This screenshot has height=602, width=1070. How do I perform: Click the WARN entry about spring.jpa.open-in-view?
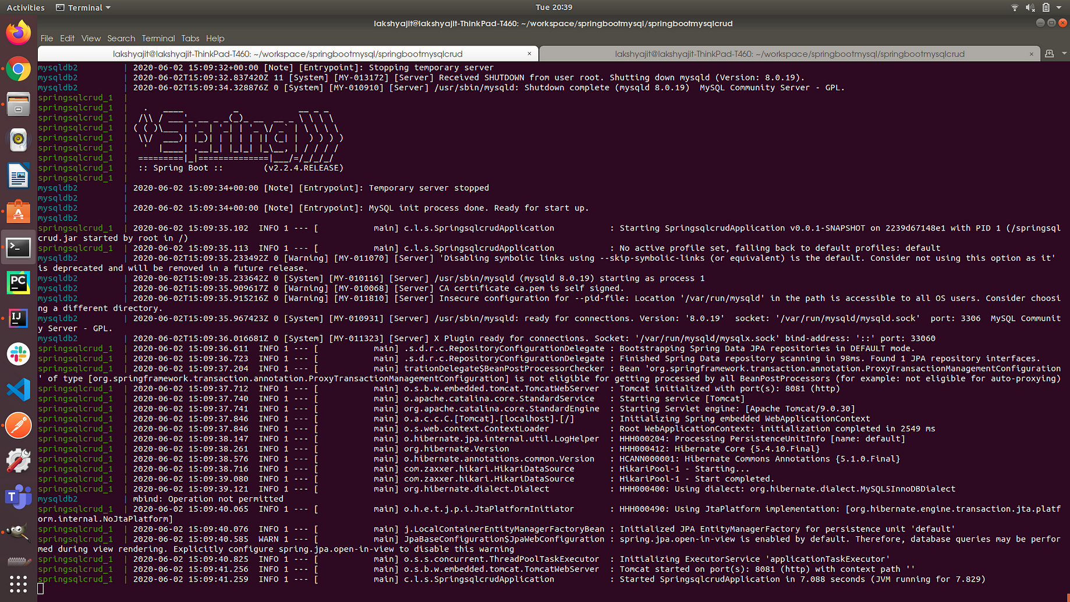pyautogui.click(x=549, y=544)
